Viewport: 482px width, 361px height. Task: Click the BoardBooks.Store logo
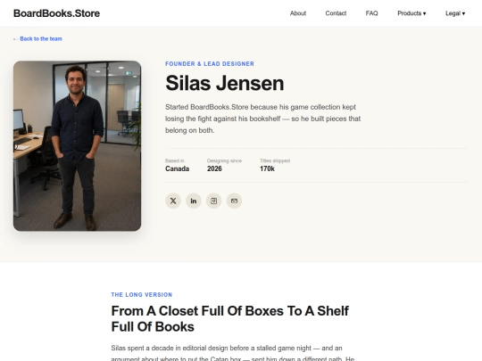(56, 13)
